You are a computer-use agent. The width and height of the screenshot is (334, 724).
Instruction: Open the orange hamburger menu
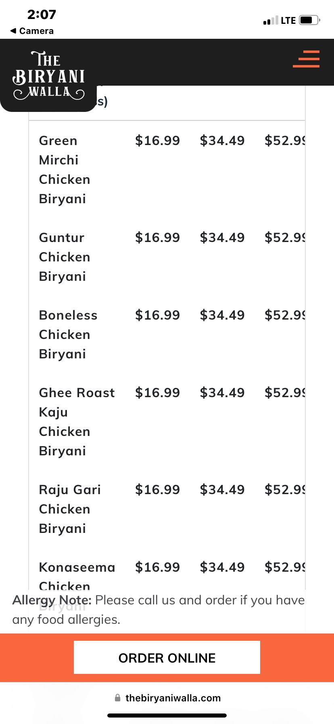coord(306,59)
